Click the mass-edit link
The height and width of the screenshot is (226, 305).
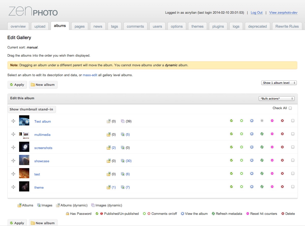tap(90, 75)
